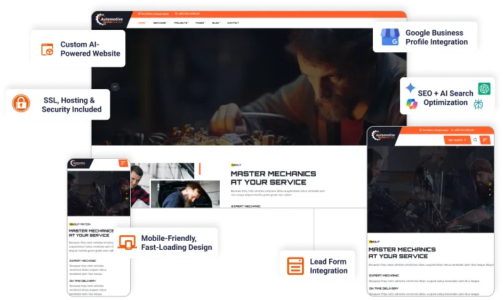Expand the Services dropdown in navigation

[x=160, y=23]
